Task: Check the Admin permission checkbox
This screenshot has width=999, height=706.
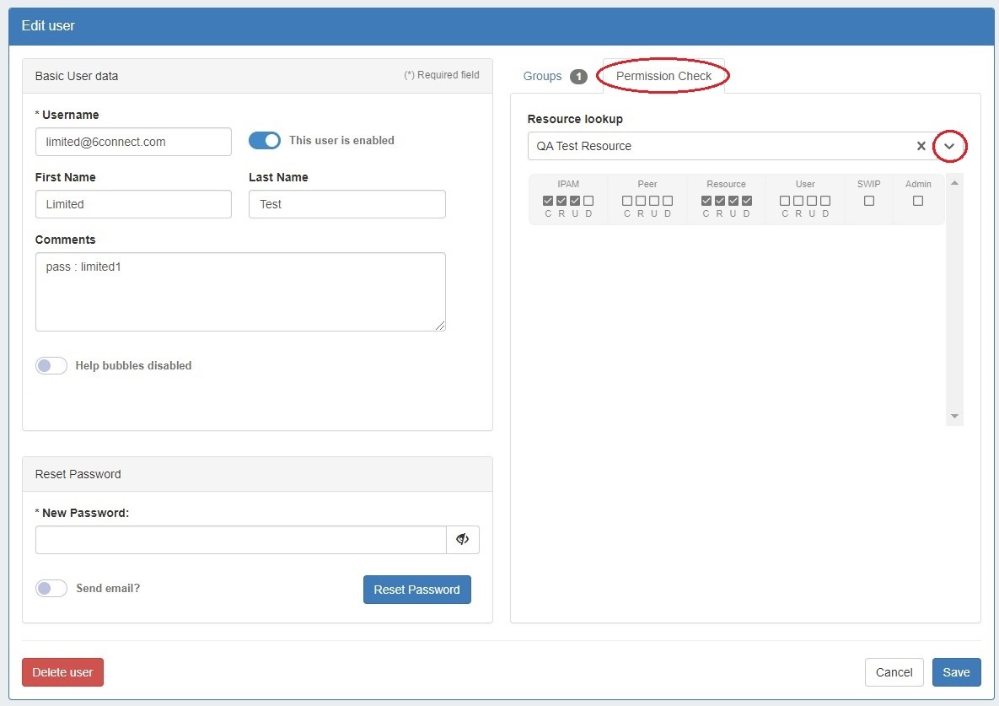Action: pos(918,201)
